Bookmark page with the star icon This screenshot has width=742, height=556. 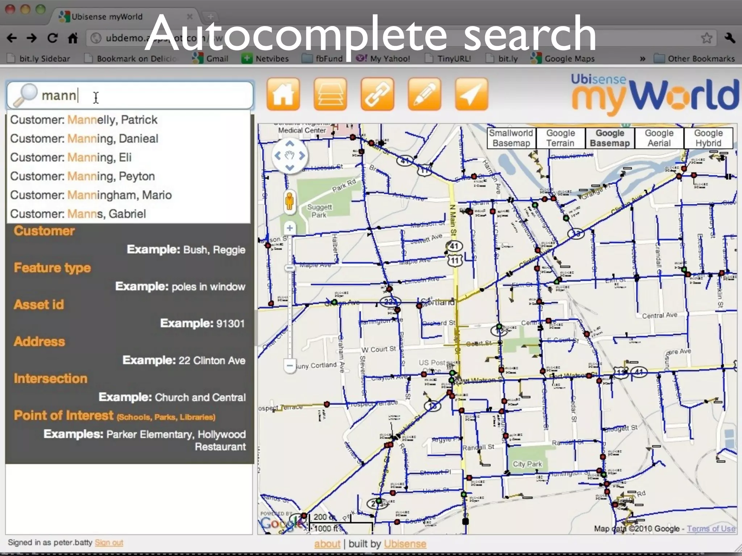pos(706,38)
